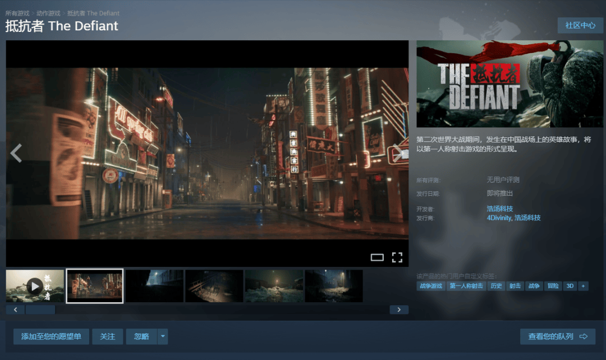
Task: Play the trailer video thumbnail
Action: point(35,286)
